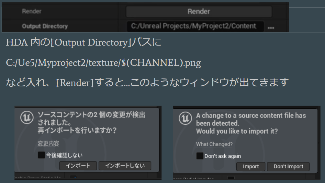
Task: Click the text C:/Ue5/Myproject2/texture/$(CHANNEL).png
Action: tap(103, 63)
